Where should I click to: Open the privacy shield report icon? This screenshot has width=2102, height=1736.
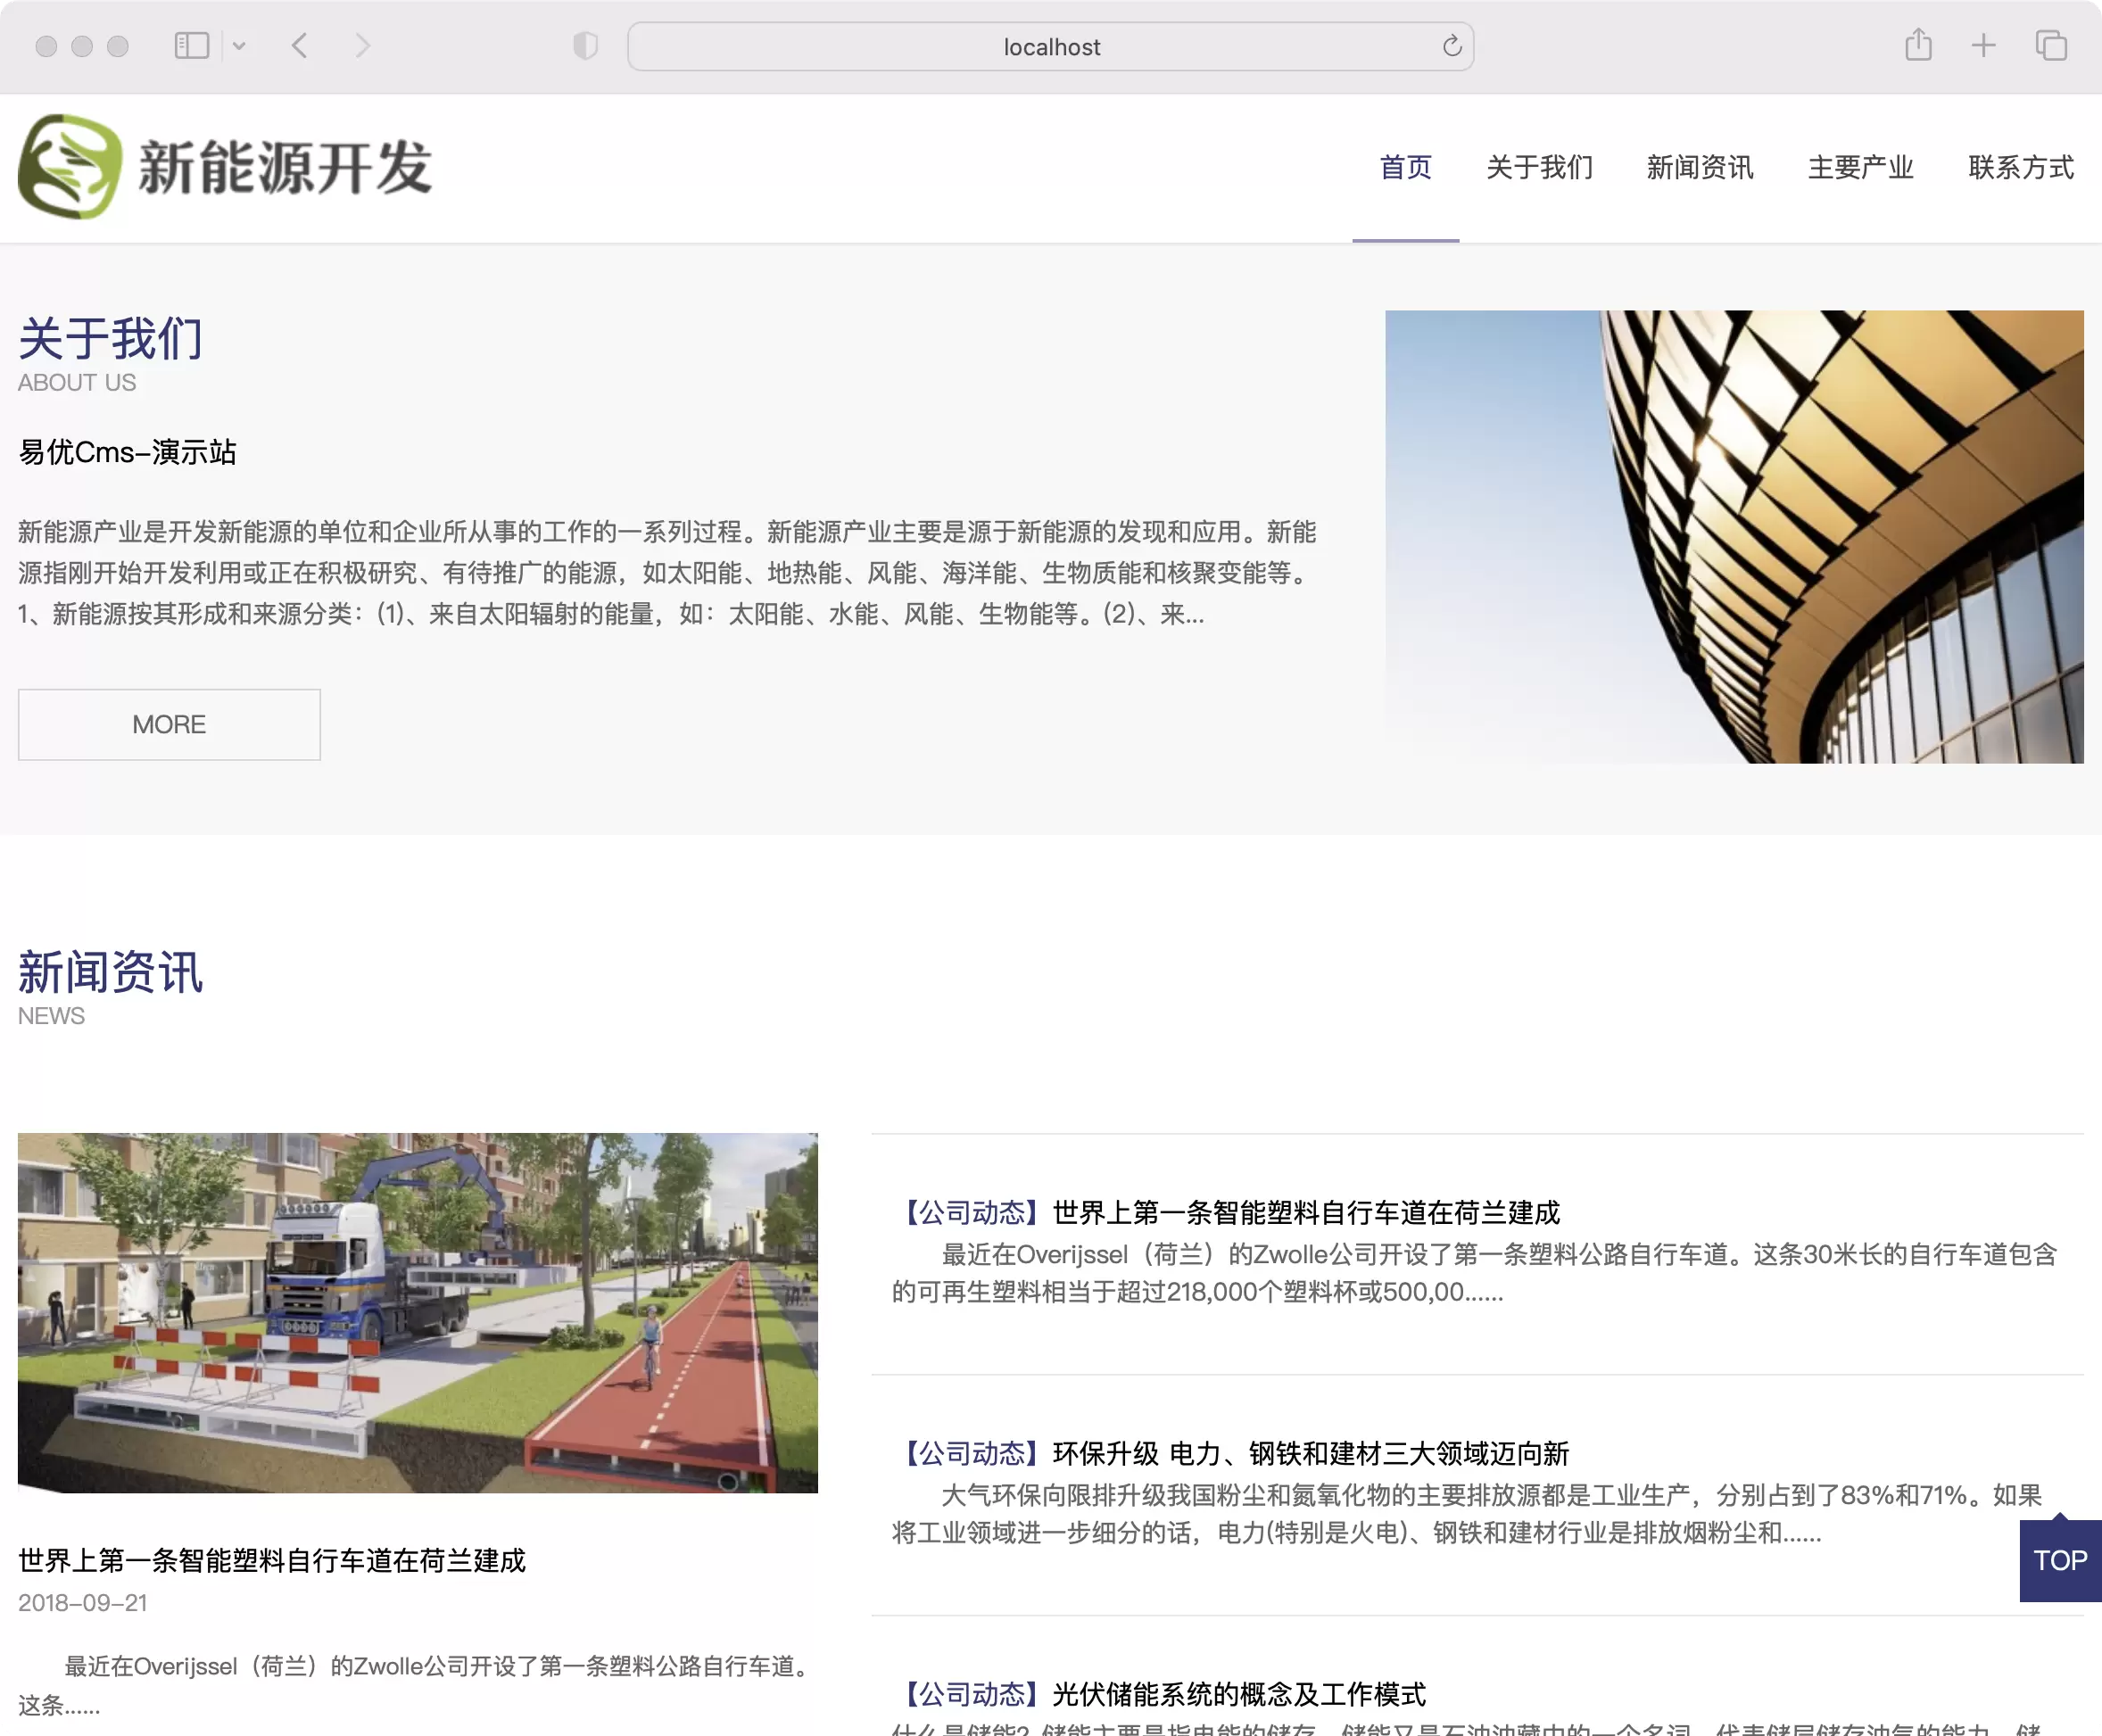[x=586, y=46]
